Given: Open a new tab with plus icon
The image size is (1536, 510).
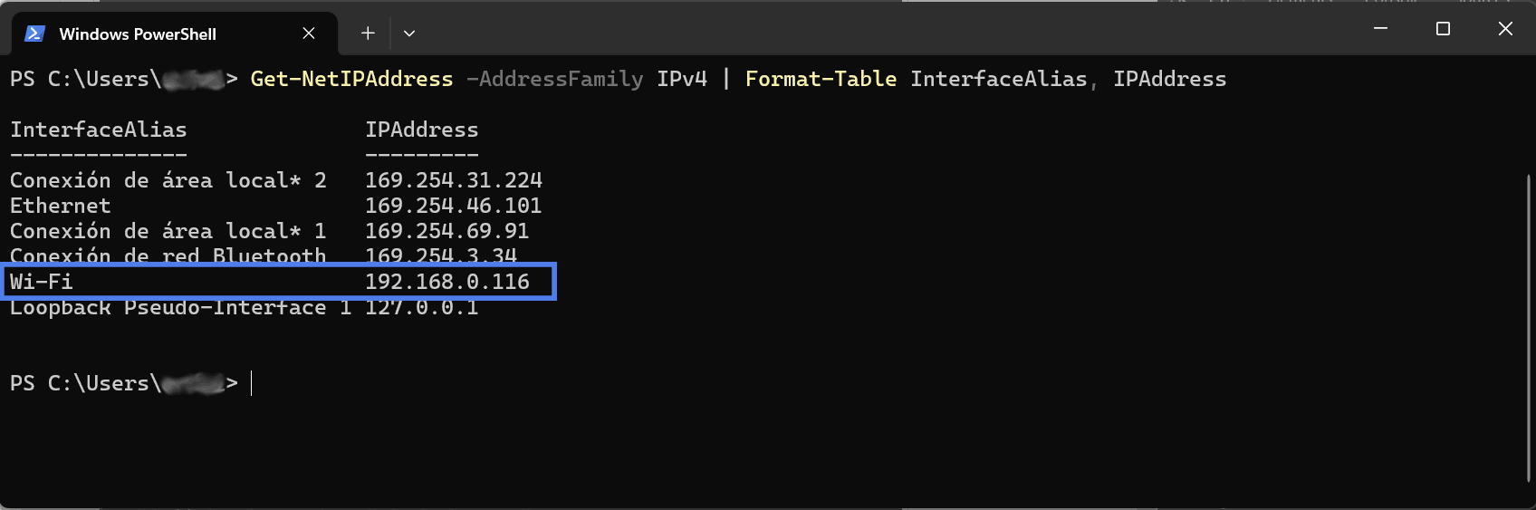Looking at the screenshot, I should [x=368, y=34].
